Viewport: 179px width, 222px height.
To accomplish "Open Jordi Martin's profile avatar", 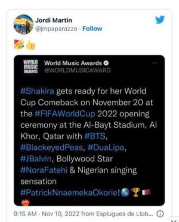I will (23, 24).
